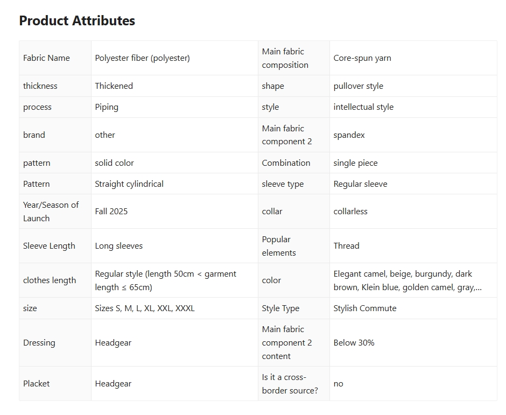Click the Regular sleeve value
This screenshot has width=506, height=415.
click(360, 184)
